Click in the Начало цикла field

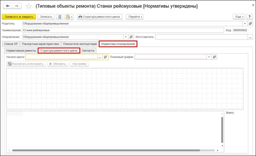(62, 57)
